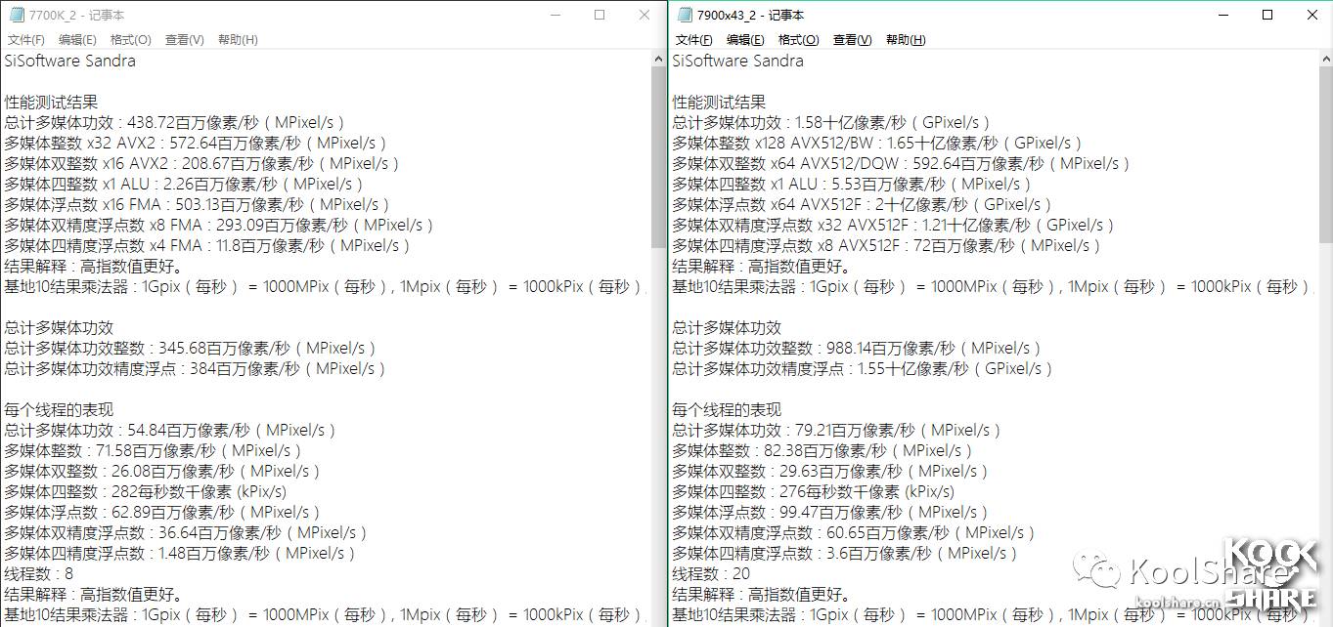
Task: Open the 编辑(E) menu in 7900x43_2 window
Action: click(x=744, y=40)
